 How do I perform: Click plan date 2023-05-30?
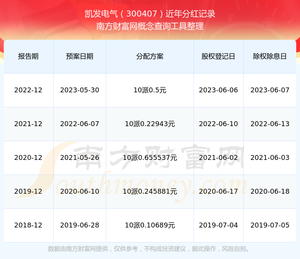point(79,90)
